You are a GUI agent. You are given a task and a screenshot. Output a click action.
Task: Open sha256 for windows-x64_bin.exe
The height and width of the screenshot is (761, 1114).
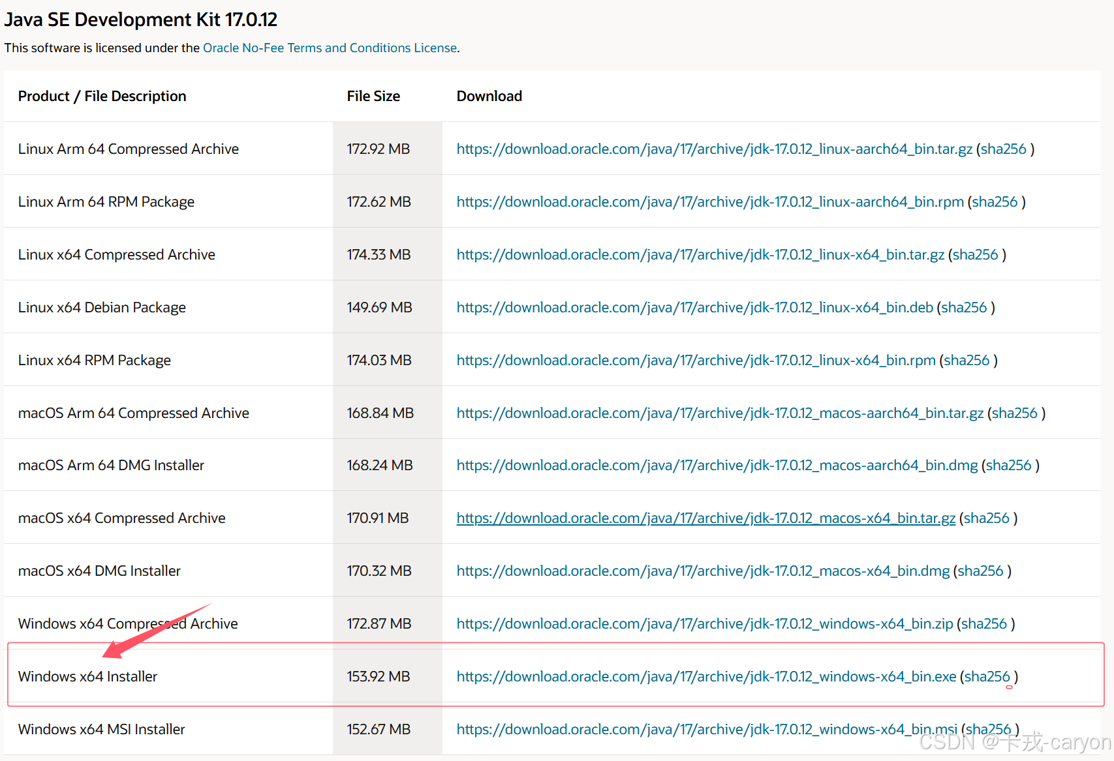(987, 676)
